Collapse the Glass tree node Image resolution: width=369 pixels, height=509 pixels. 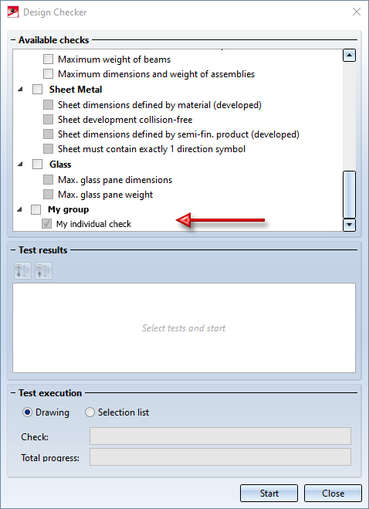20,165
